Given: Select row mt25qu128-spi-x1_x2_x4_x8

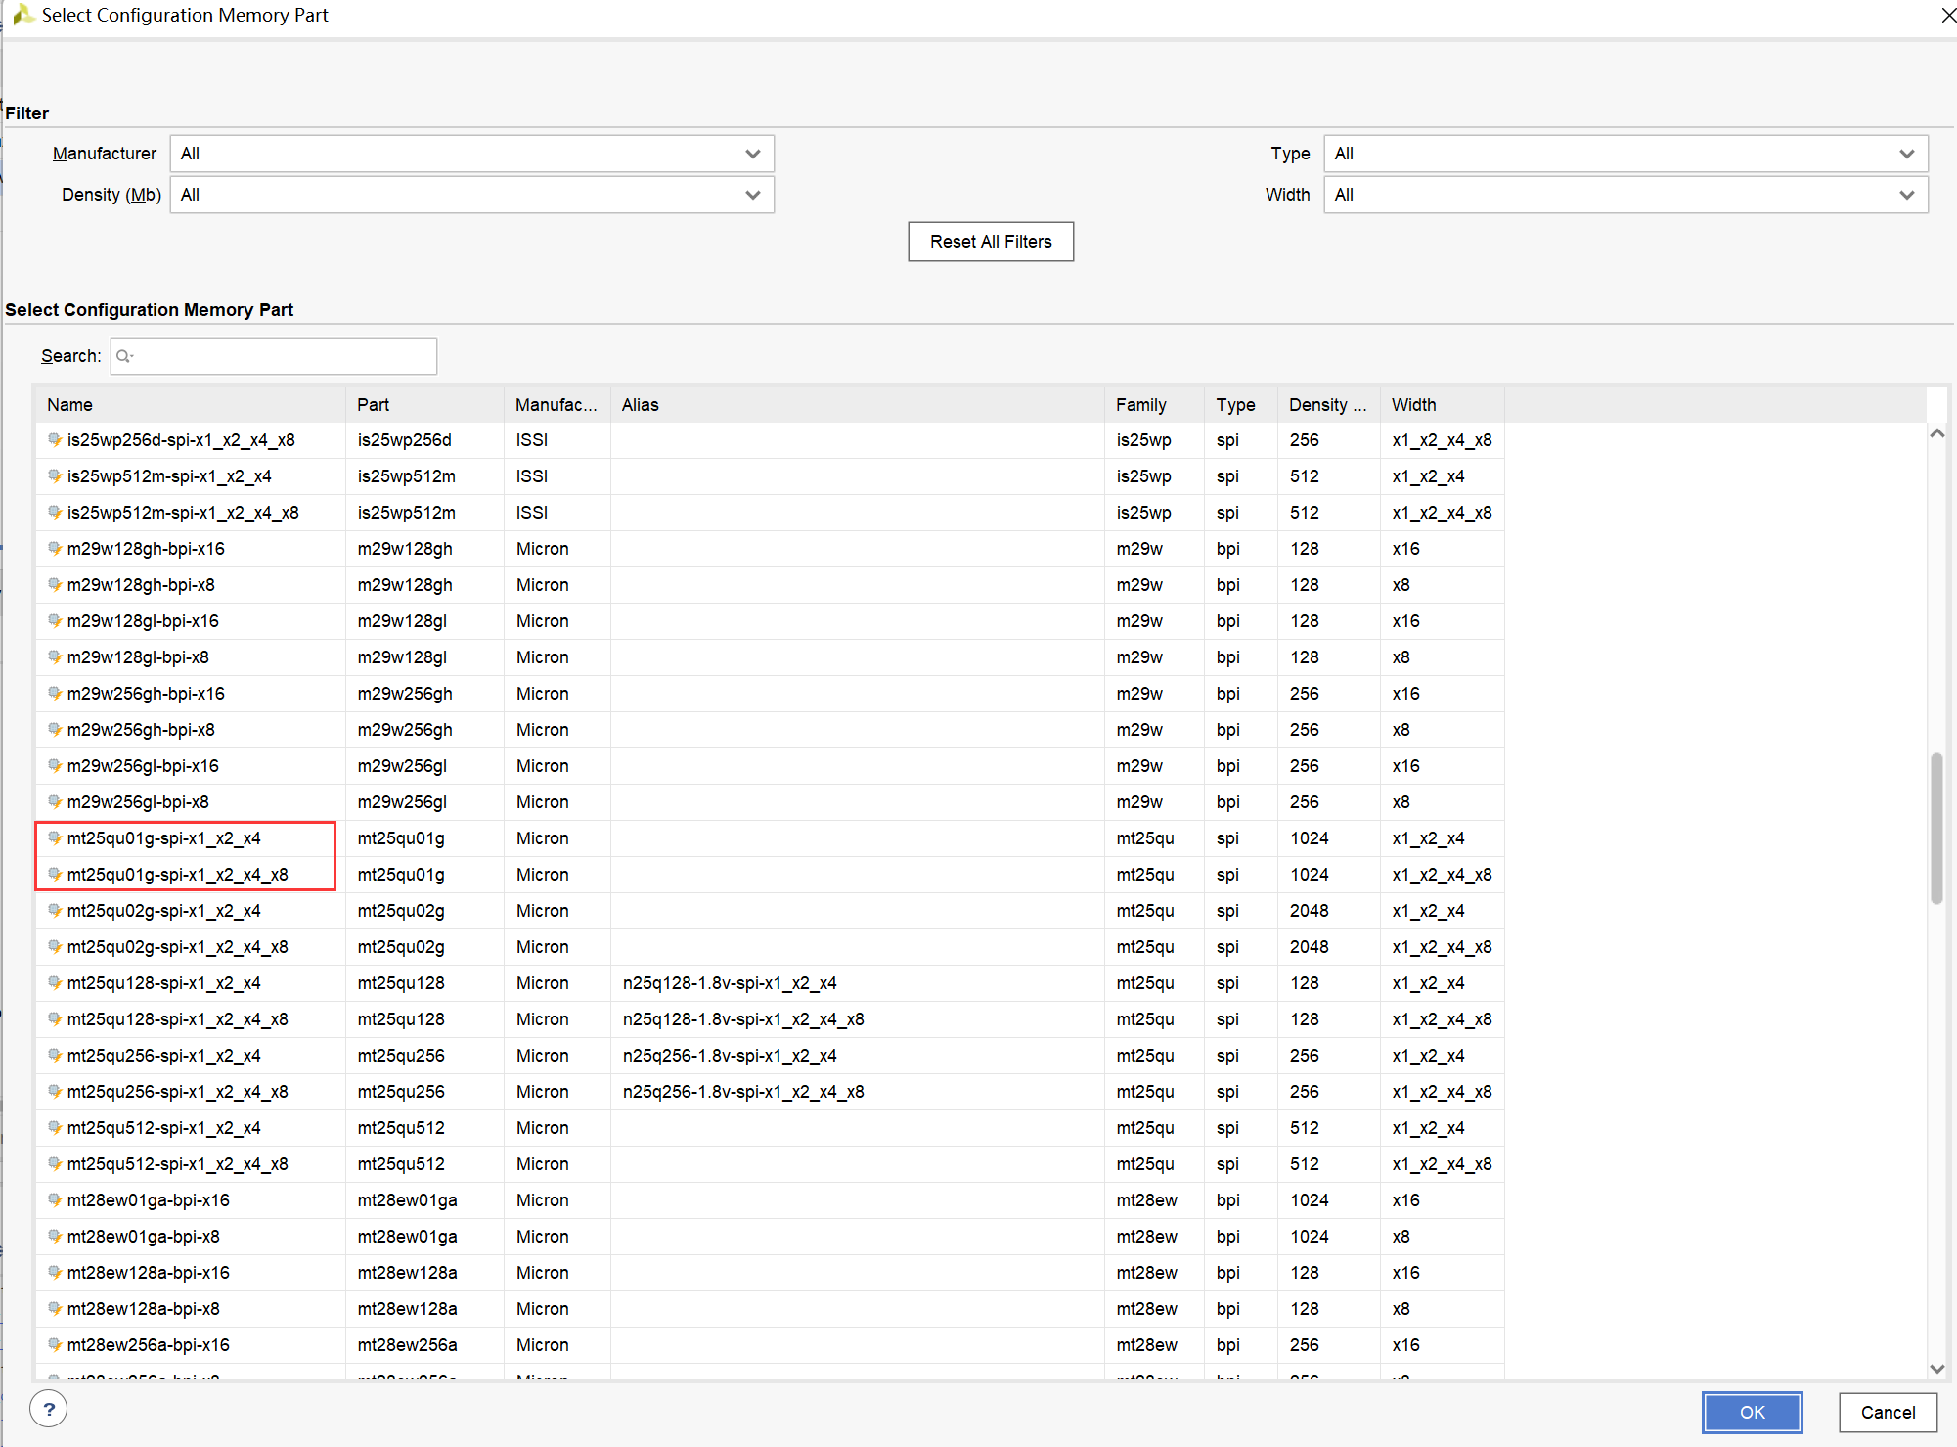Looking at the screenshot, I should (x=770, y=1018).
